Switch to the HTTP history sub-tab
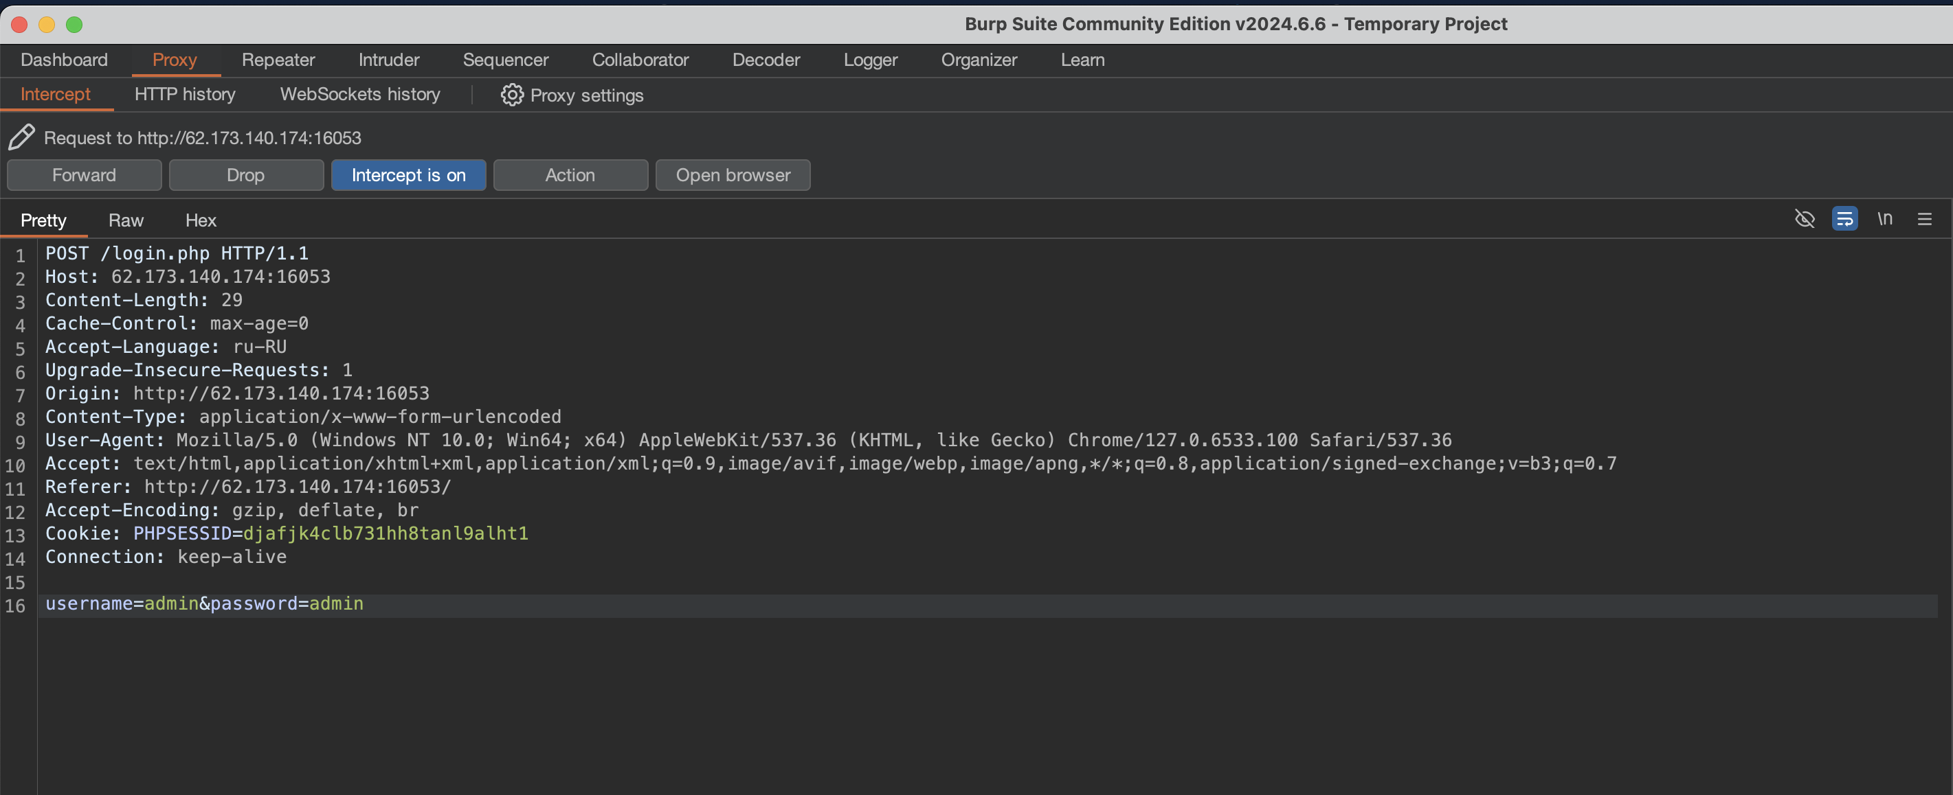The image size is (1953, 795). pyautogui.click(x=185, y=94)
